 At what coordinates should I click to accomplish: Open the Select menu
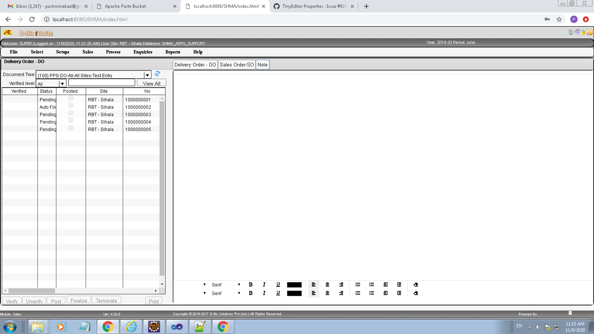37,52
